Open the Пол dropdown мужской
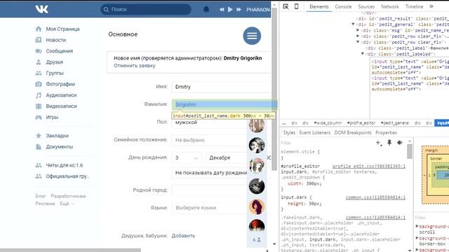The height and width of the screenshot is (252, 449). 210,122
